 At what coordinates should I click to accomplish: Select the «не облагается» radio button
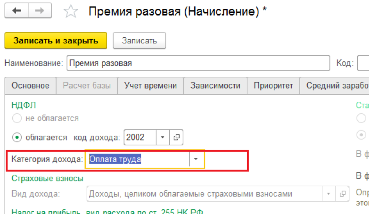click(x=17, y=118)
